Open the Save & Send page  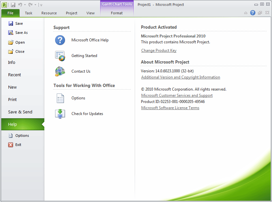[20, 112]
